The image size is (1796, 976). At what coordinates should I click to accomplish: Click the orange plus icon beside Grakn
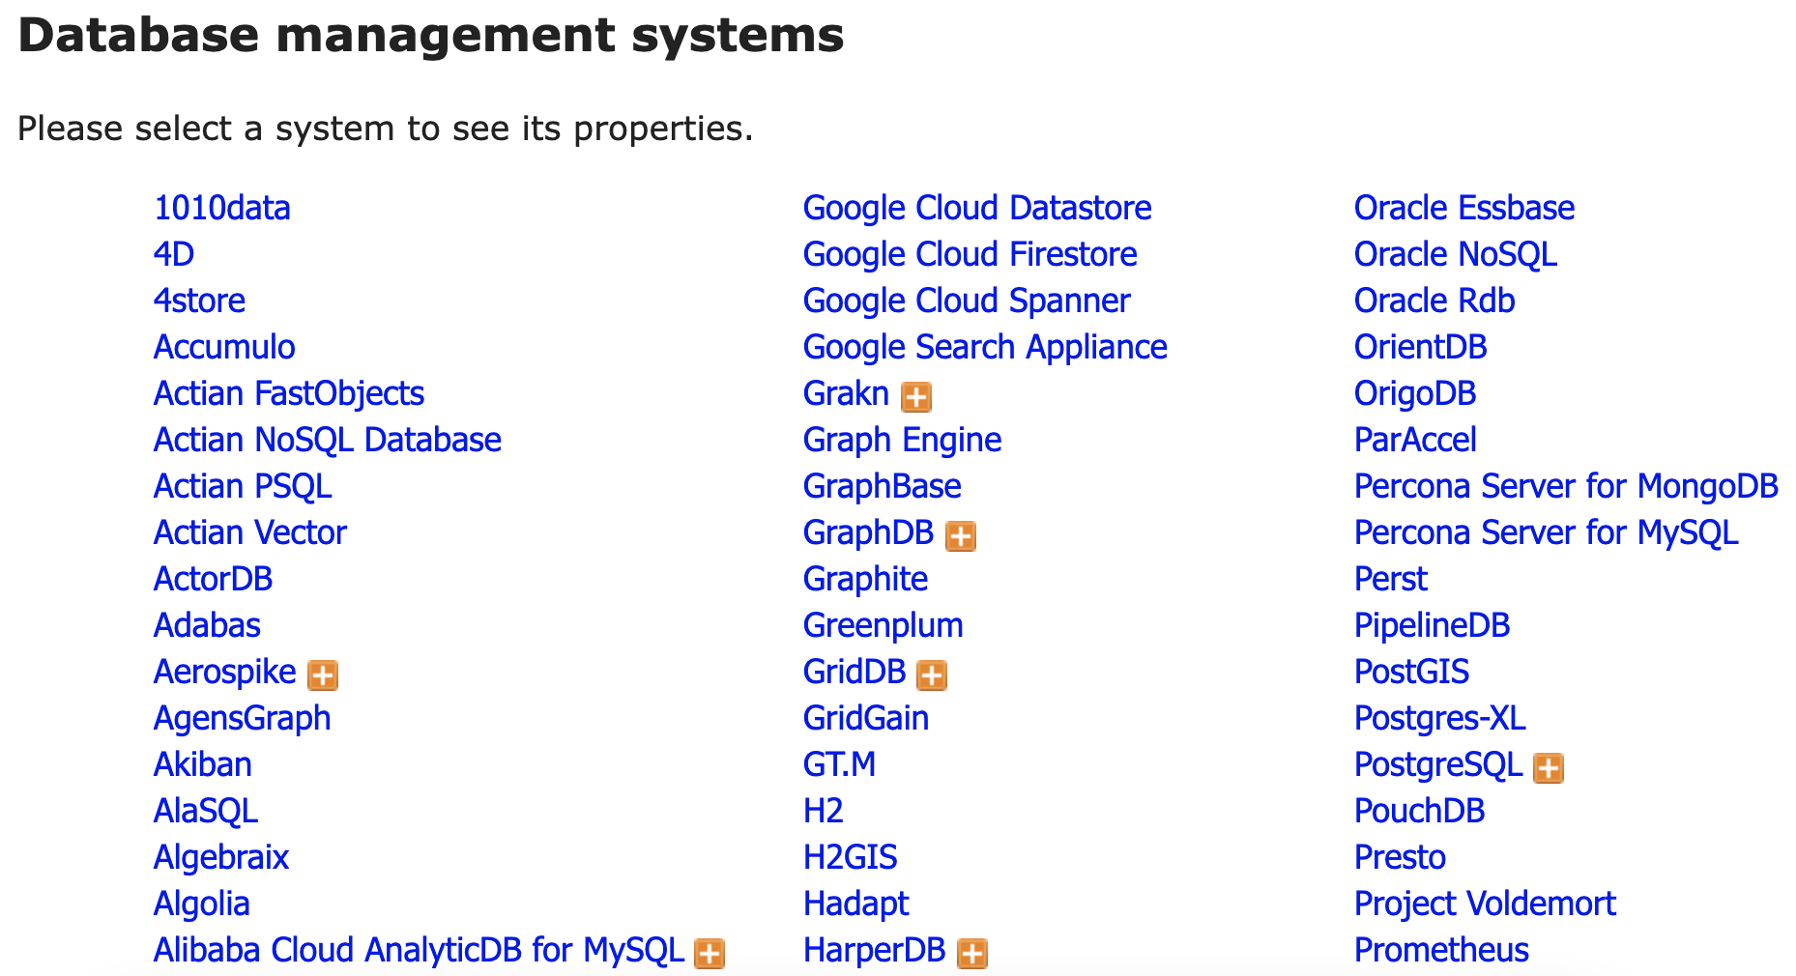(x=915, y=396)
